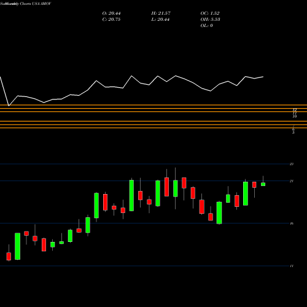This screenshot has height=307, width=307.
Task: Click the 'L: 20.44' low price value
Action: [x=160, y=20]
